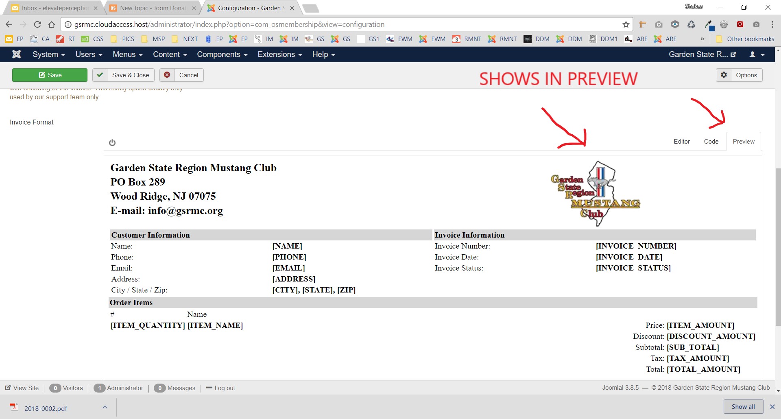This screenshot has height=419, width=781.
Task: Open RMNT bookmark with calendar icon
Action: coord(467,39)
